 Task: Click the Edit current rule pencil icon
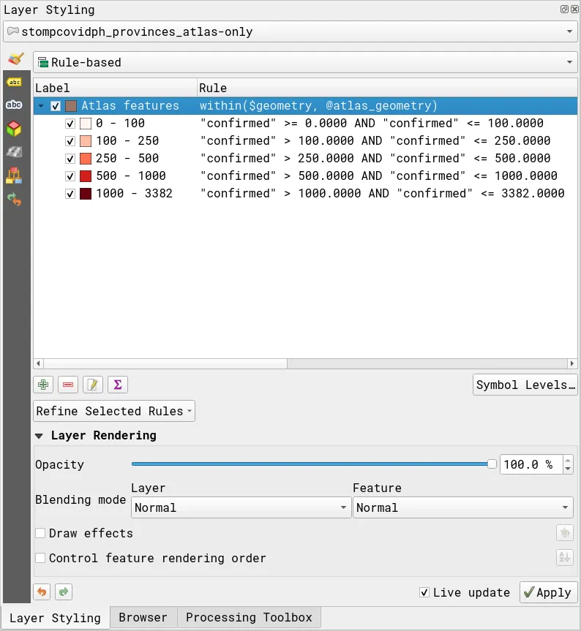point(93,385)
